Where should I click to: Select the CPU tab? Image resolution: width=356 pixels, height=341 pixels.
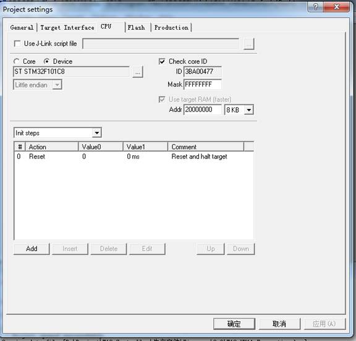click(x=106, y=27)
